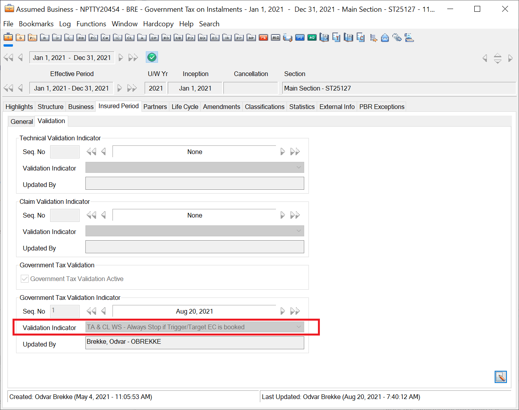Switch to the General sub-tab
This screenshot has height=410, width=519.
click(22, 122)
